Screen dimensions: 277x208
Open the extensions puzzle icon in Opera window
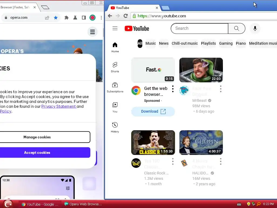tap(67, 18)
